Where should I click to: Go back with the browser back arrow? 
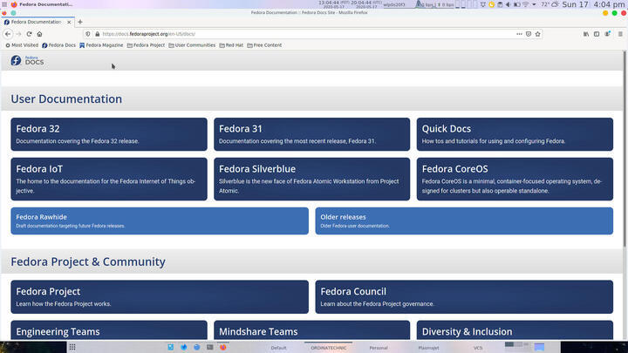8,34
